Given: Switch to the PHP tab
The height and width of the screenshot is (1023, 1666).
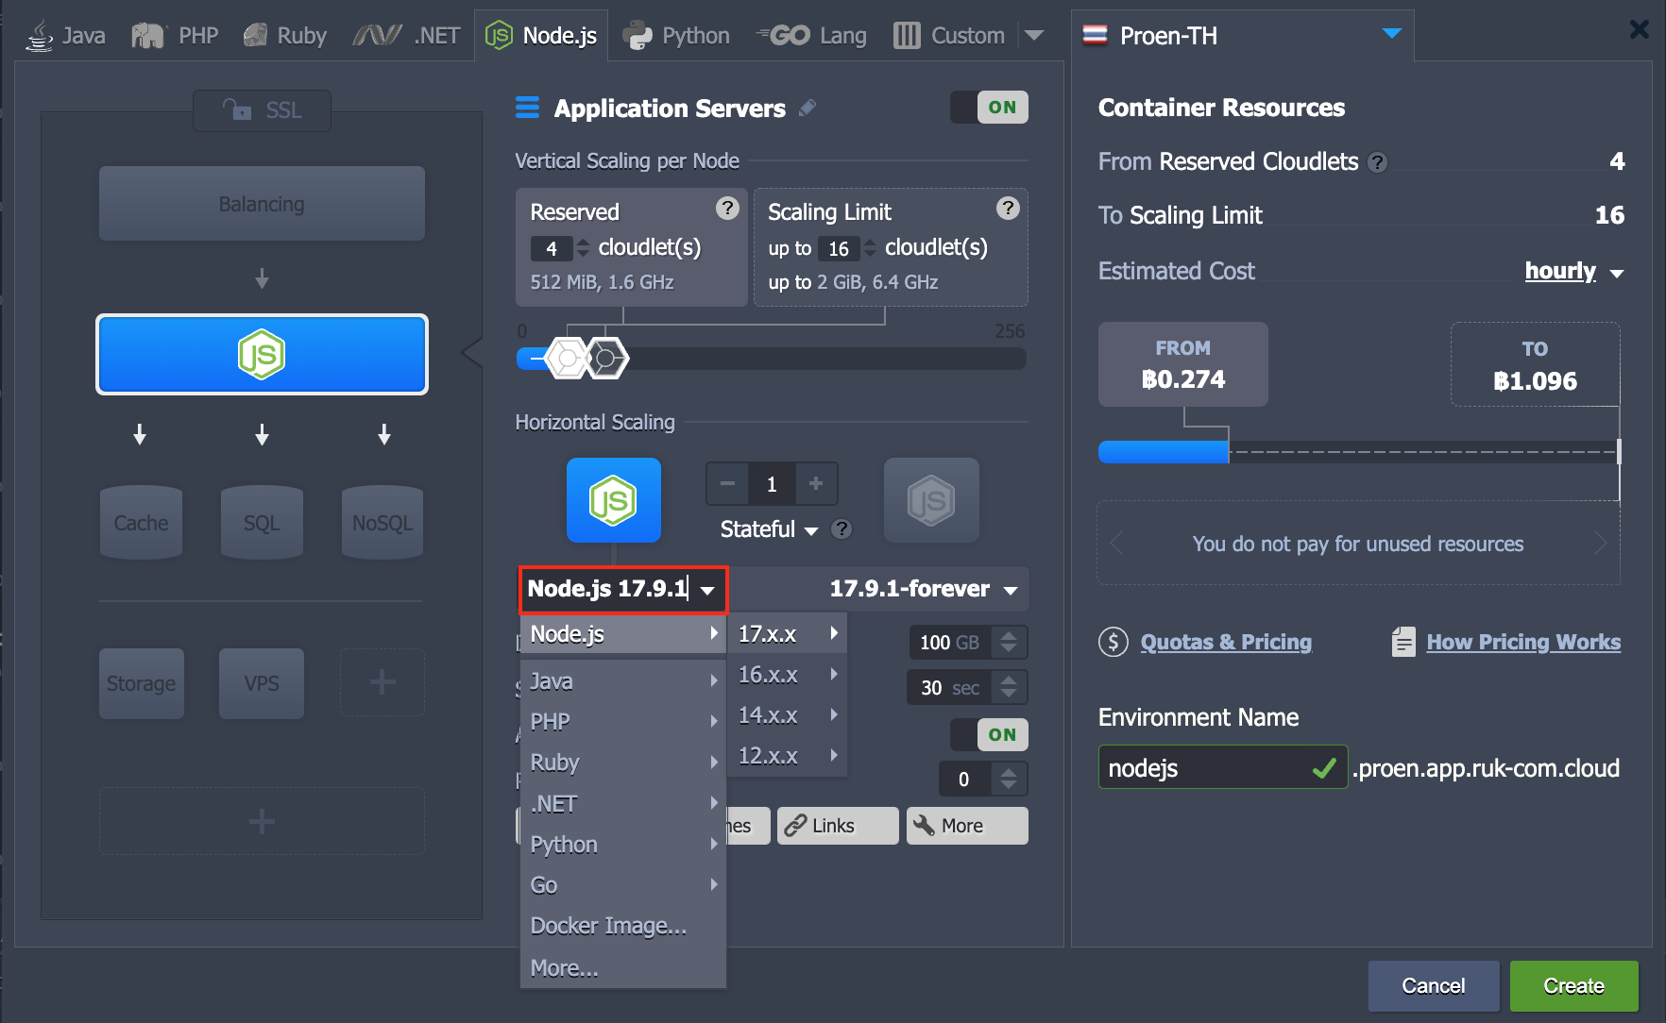Looking at the screenshot, I should pos(175,36).
